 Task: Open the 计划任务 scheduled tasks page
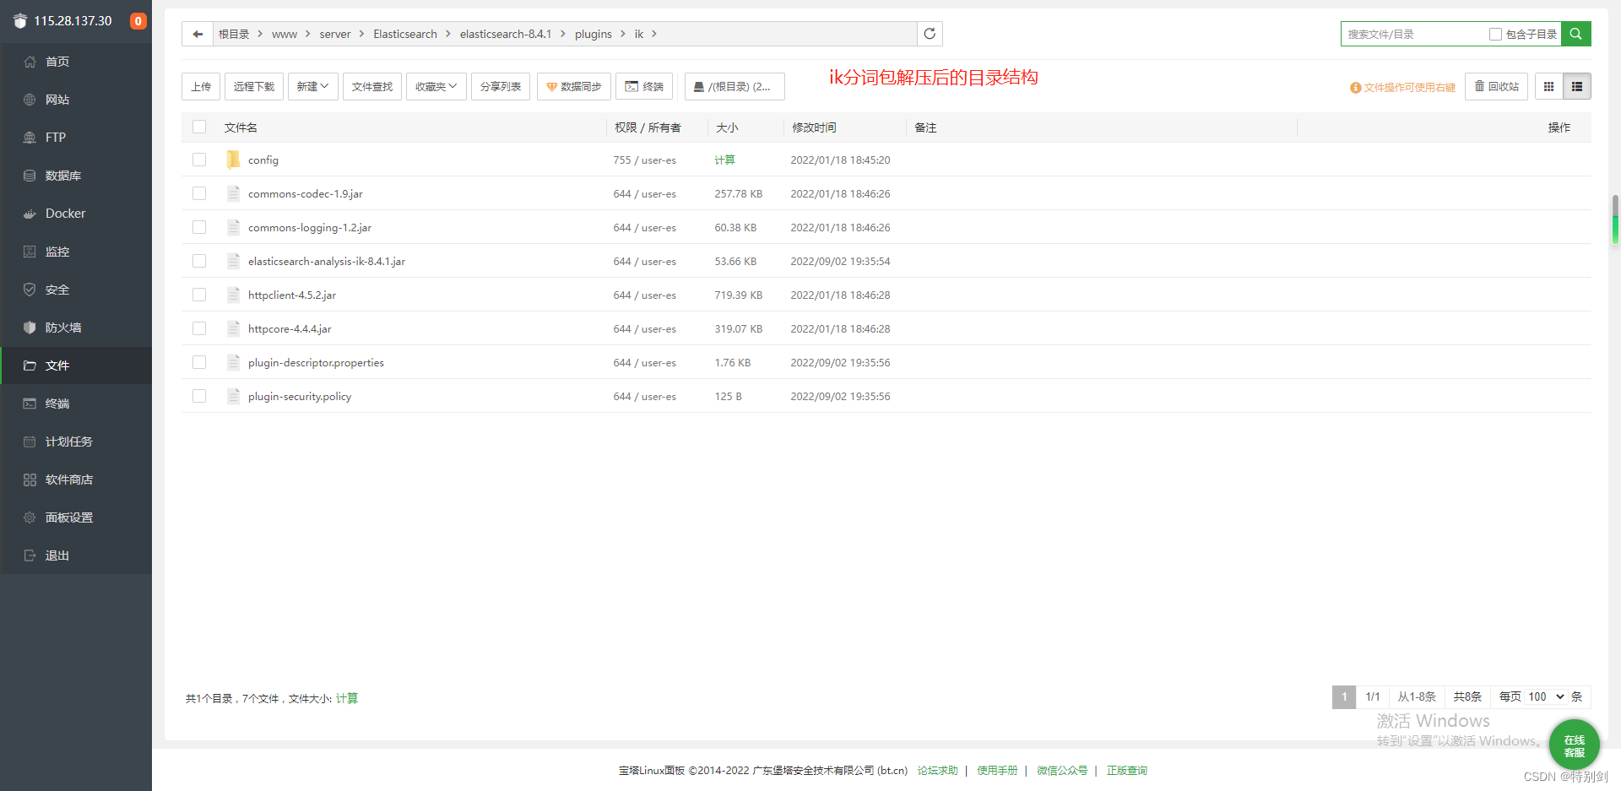[76, 442]
